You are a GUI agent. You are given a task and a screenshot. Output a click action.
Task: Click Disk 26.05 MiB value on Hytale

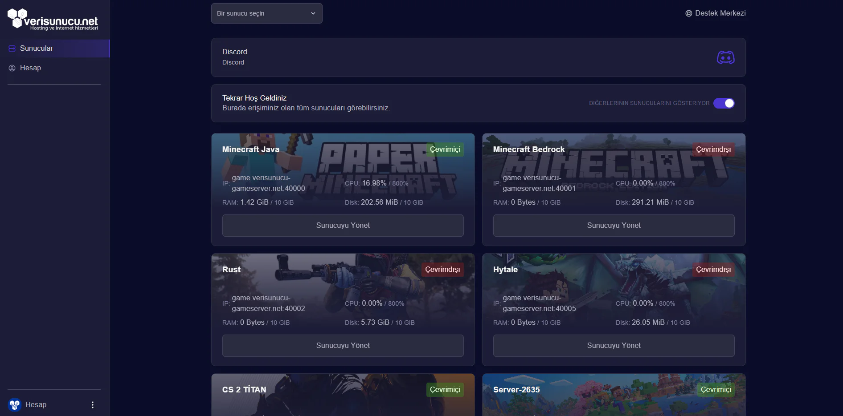tap(648, 323)
